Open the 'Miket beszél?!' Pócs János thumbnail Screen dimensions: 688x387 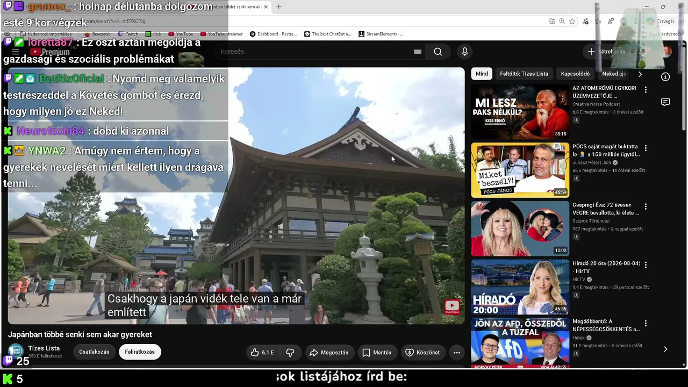pyautogui.click(x=520, y=170)
